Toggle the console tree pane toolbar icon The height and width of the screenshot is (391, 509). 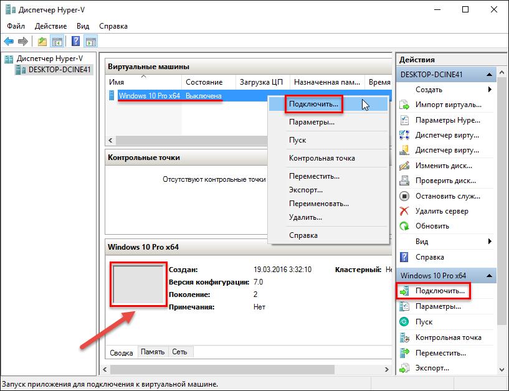[57, 42]
